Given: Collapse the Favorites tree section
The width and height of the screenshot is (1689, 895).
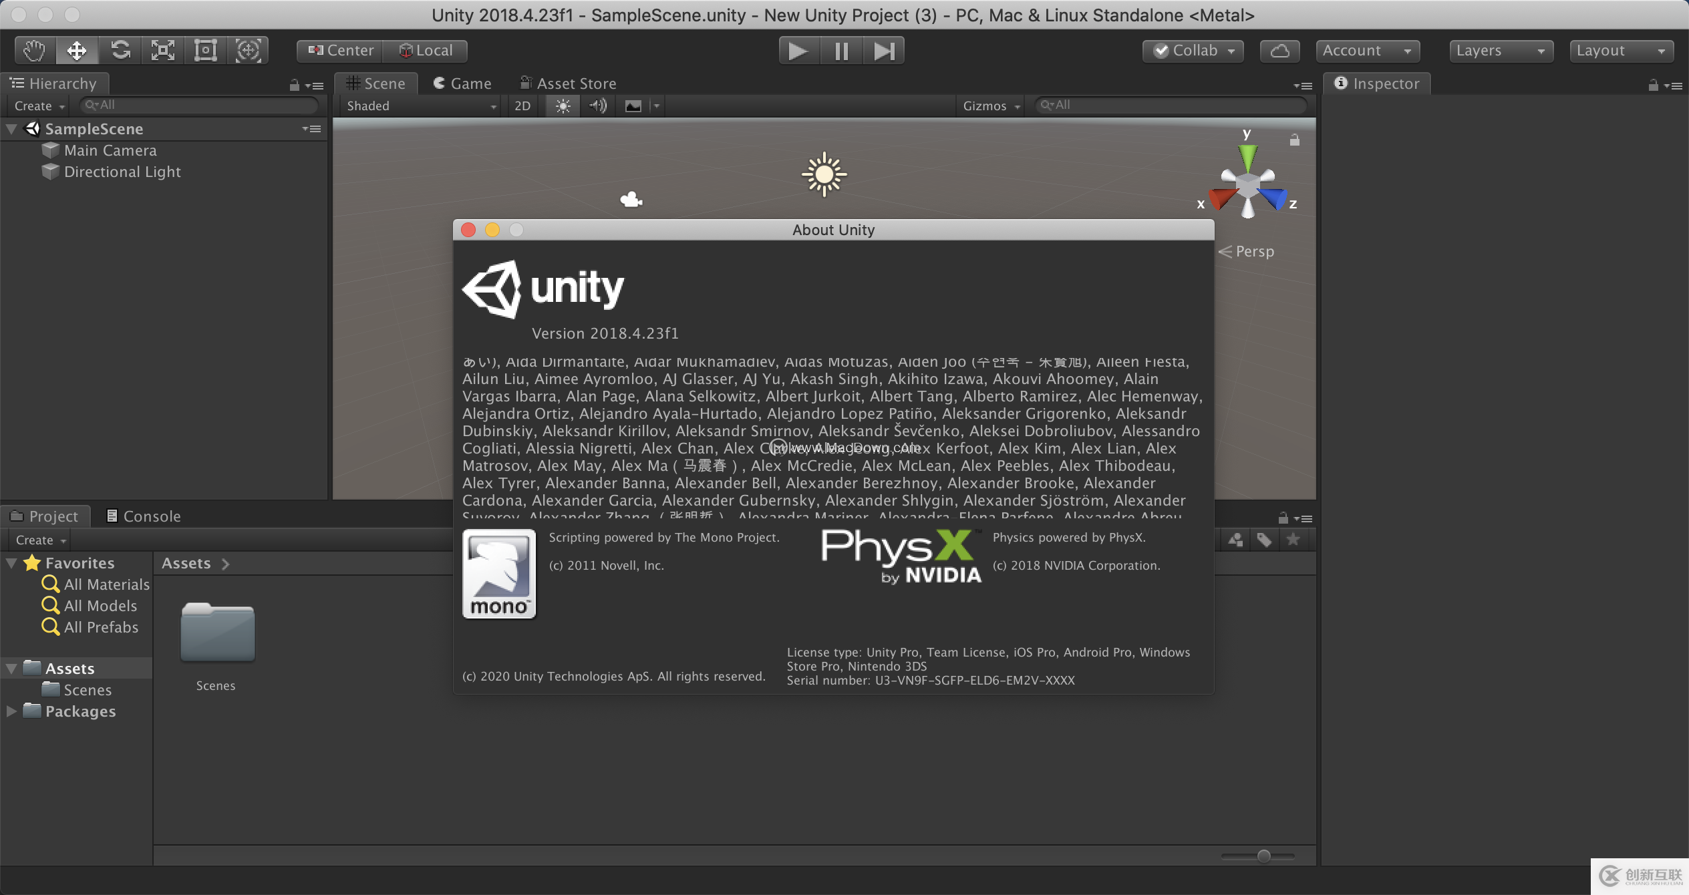Looking at the screenshot, I should click(x=11, y=563).
